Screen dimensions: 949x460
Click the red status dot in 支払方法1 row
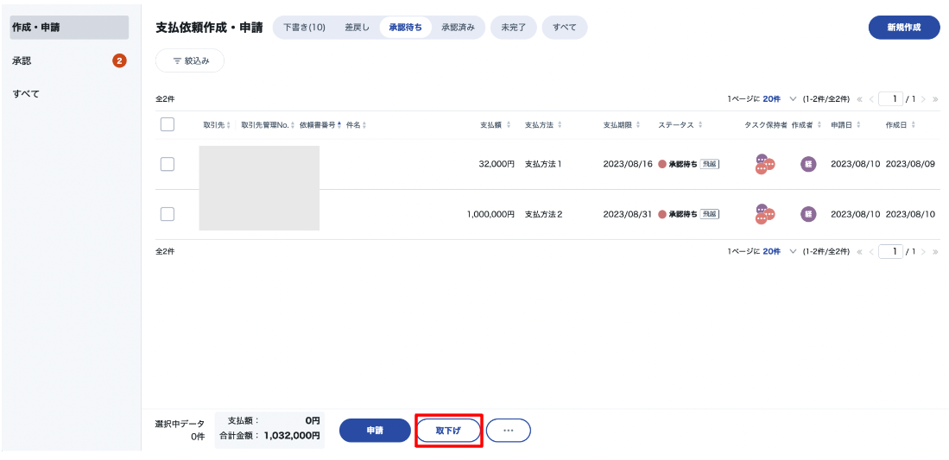point(662,164)
